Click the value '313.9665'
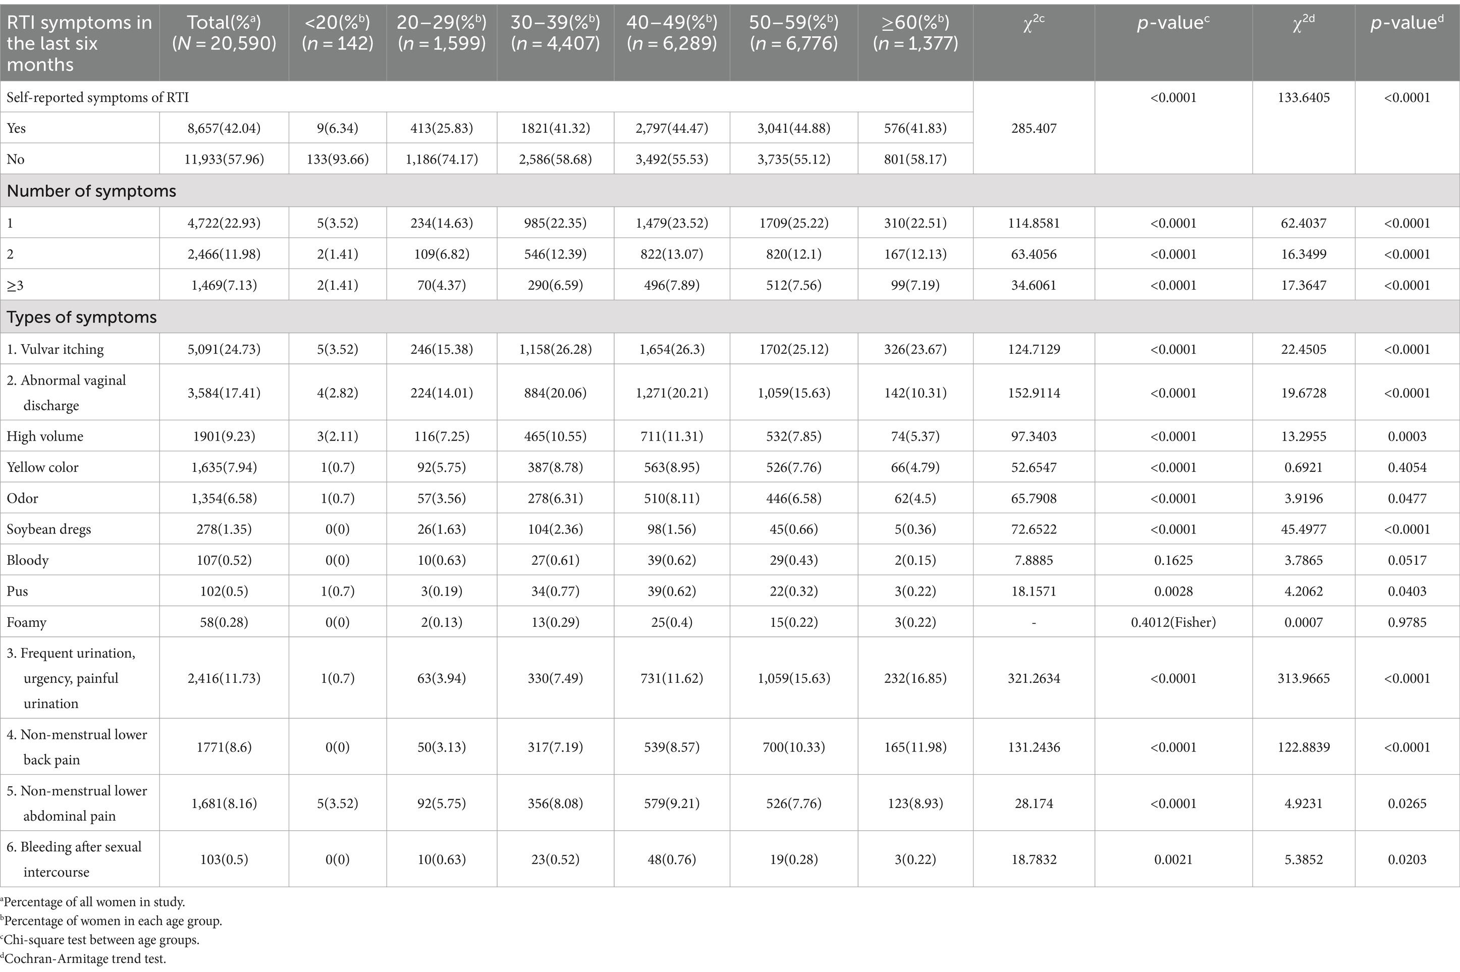This screenshot has width=1460, height=972. click(1304, 678)
